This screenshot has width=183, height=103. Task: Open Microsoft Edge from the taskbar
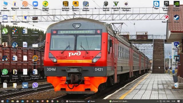click(x=8, y=101)
